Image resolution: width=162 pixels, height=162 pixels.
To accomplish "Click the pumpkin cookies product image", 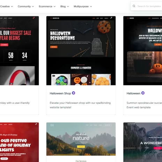I will (81, 79).
